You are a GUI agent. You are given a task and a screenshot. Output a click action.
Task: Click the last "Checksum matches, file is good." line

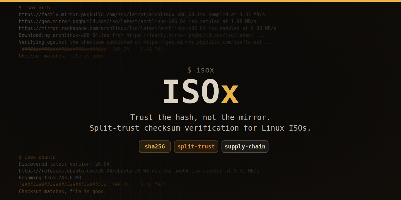click(63, 192)
